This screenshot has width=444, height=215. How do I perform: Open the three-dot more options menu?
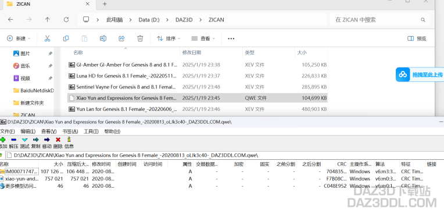click(231, 38)
